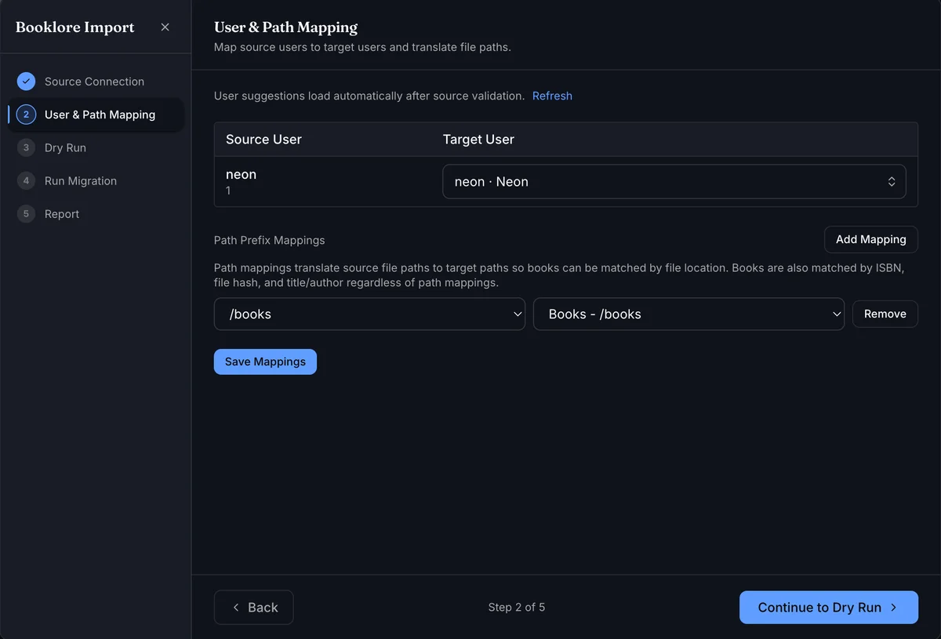The height and width of the screenshot is (639, 941).
Task: Go to Source Connection step
Action: 96,82
